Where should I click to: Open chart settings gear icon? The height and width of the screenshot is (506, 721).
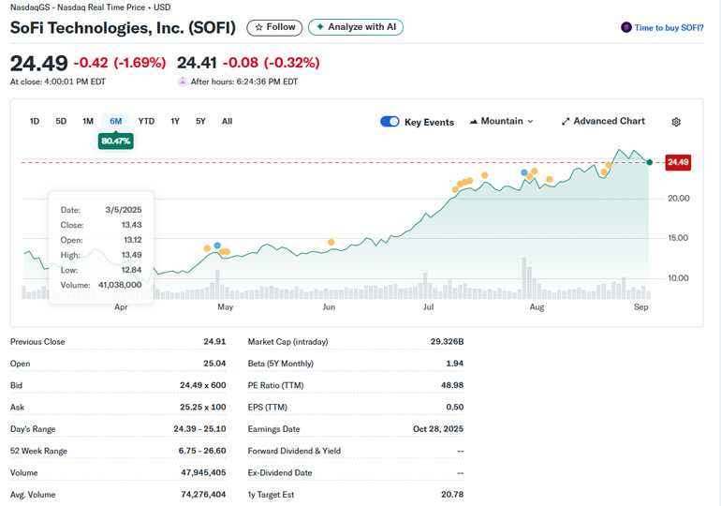click(676, 122)
